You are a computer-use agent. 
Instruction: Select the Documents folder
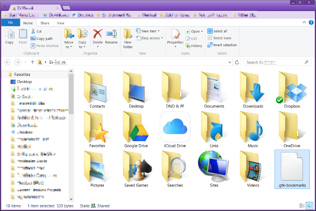pyautogui.click(x=214, y=90)
